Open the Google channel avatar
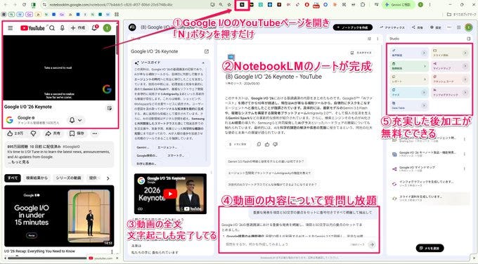The height and width of the screenshot is (264, 478). [x=10, y=120]
